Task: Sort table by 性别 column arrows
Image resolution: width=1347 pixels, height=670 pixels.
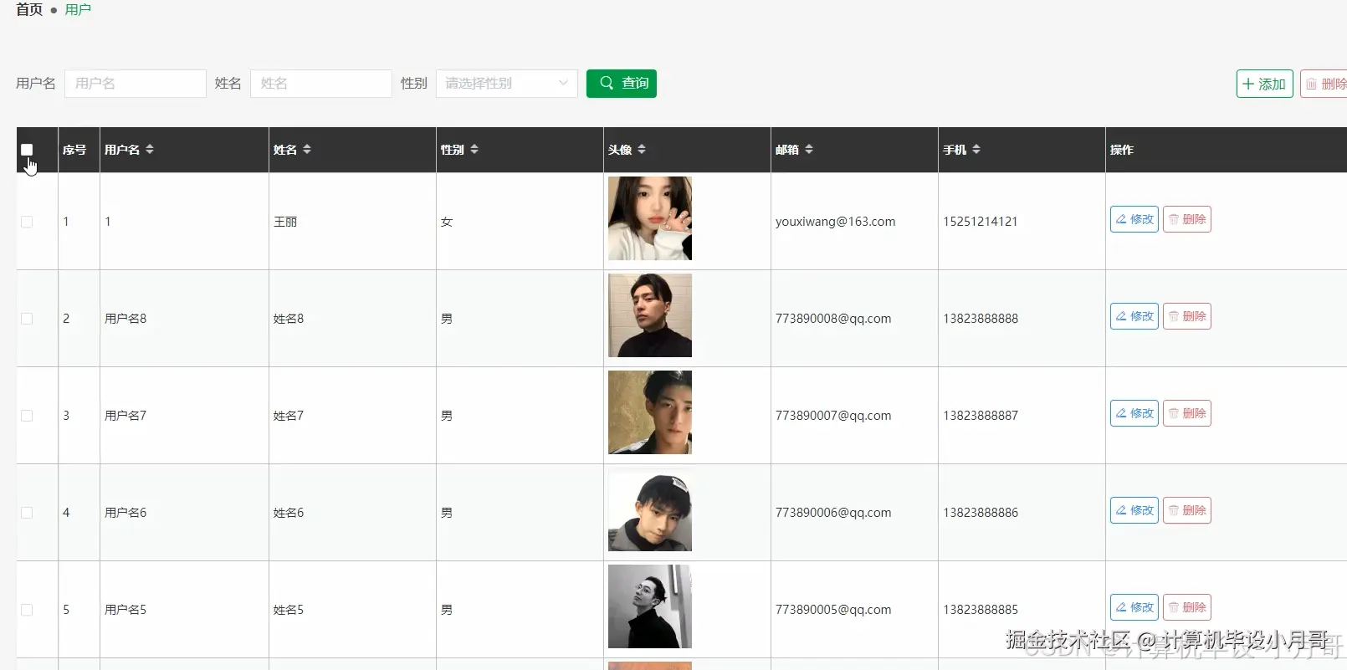Action: coord(474,149)
